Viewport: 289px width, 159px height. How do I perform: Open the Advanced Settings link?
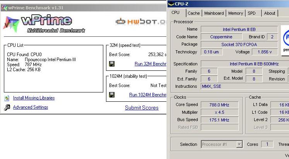pos(31,107)
